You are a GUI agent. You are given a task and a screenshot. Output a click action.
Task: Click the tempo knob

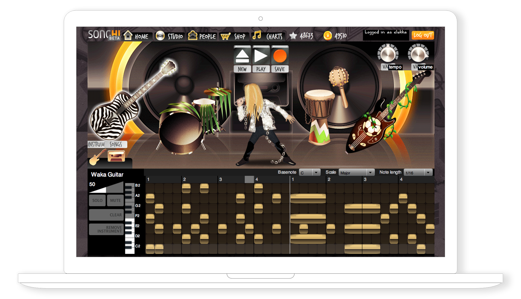click(x=388, y=54)
